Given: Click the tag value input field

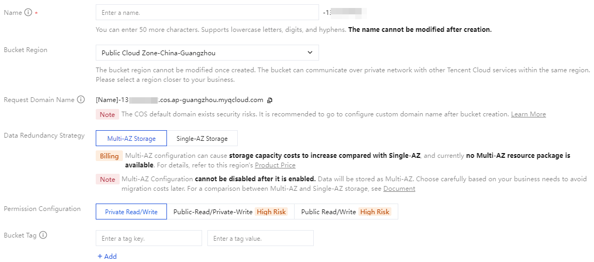Looking at the screenshot, I should (x=261, y=239).
